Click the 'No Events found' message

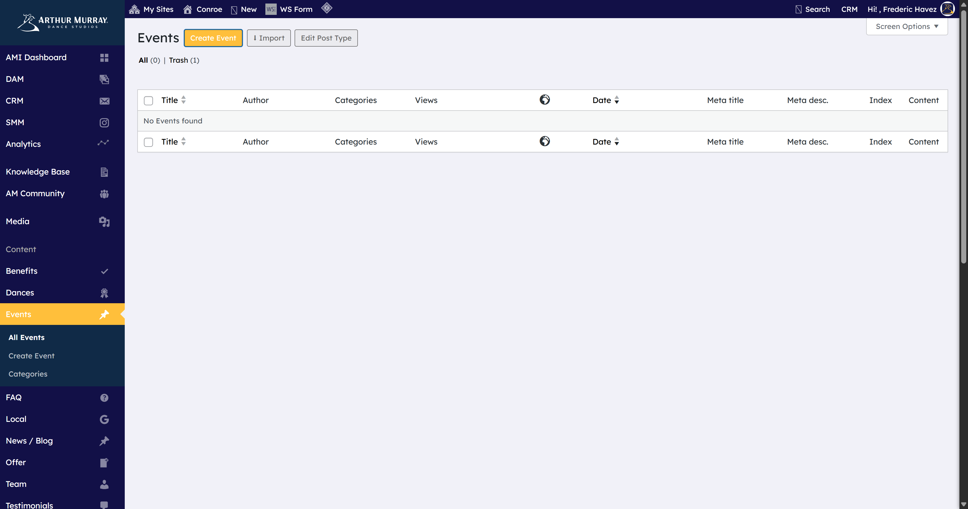pyautogui.click(x=173, y=121)
